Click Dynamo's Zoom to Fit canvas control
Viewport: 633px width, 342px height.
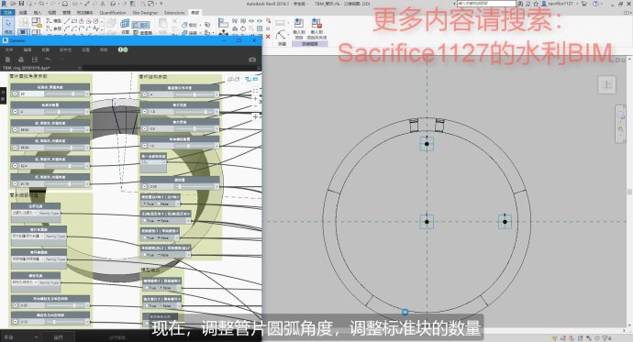pyautogui.click(x=256, y=91)
